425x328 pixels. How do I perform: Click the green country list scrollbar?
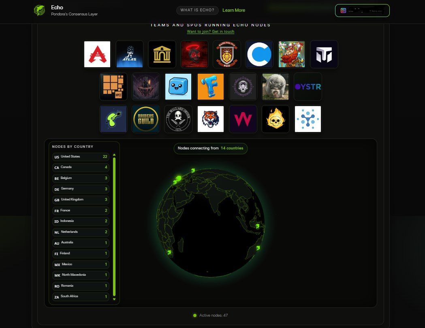coord(114,227)
